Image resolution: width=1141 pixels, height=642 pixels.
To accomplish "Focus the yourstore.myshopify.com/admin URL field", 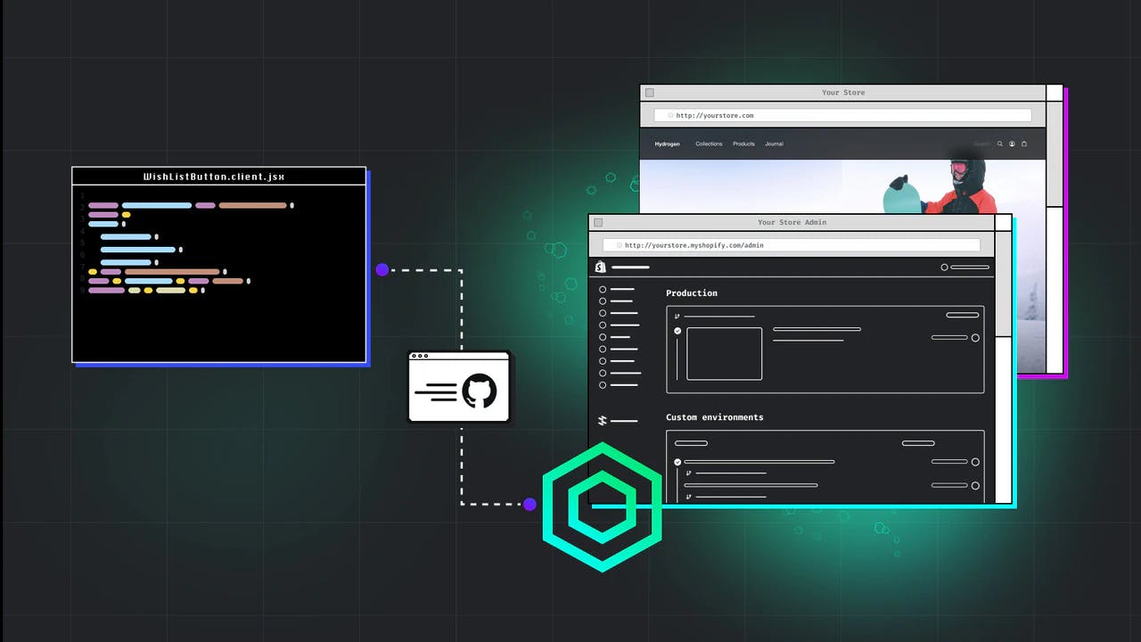I will (792, 245).
